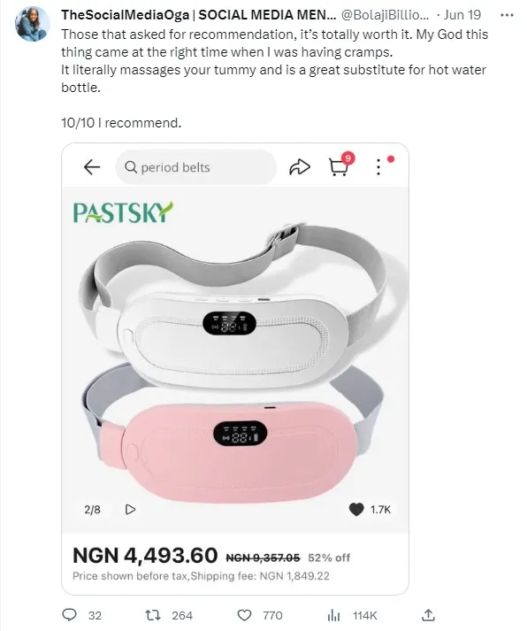
Task: Open the author's profile picture
Action: pyautogui.click(x=32, y=24)
